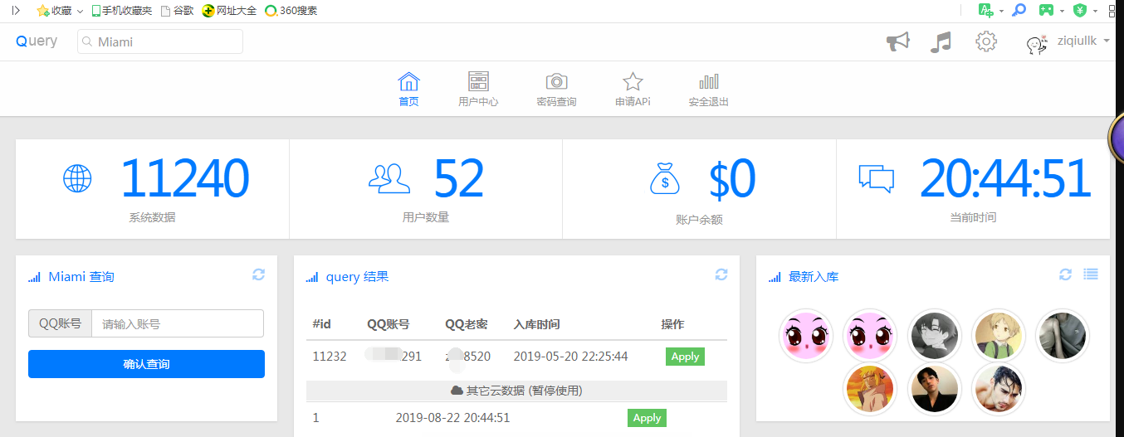
Task: Click the megaphone announcement icon
Action: tap(898, 41)
